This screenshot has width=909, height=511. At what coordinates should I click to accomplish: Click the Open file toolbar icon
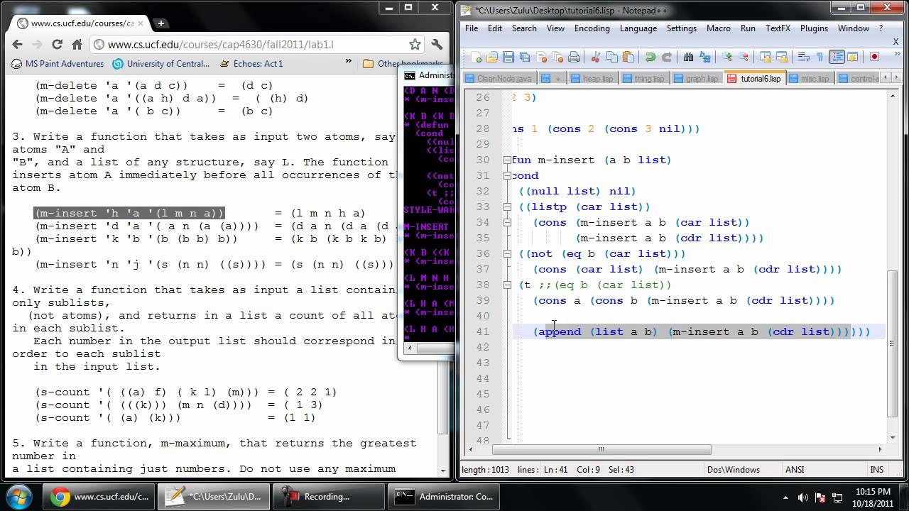(x=492, y=57)
